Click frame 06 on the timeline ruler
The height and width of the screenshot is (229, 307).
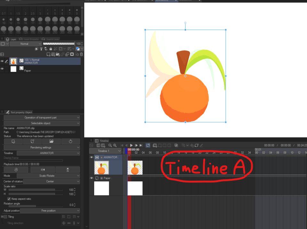150,153
